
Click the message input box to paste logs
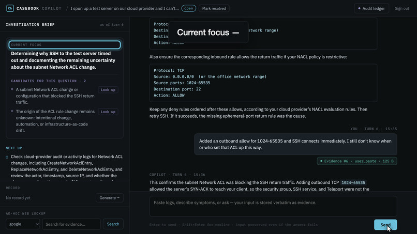pyautogui.click(x=273, y=206)
